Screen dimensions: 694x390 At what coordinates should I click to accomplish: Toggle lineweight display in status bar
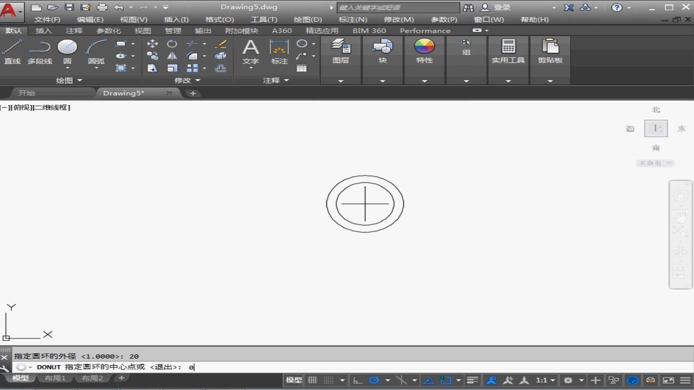tap(473, 380)
